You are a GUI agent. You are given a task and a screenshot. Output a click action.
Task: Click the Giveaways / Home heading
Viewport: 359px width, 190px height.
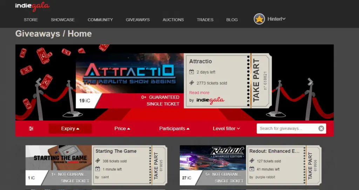(54, 34)
